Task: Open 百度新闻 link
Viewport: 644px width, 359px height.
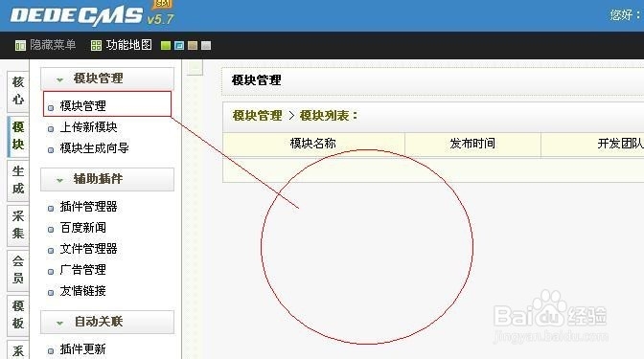Action: coord(83,228)
